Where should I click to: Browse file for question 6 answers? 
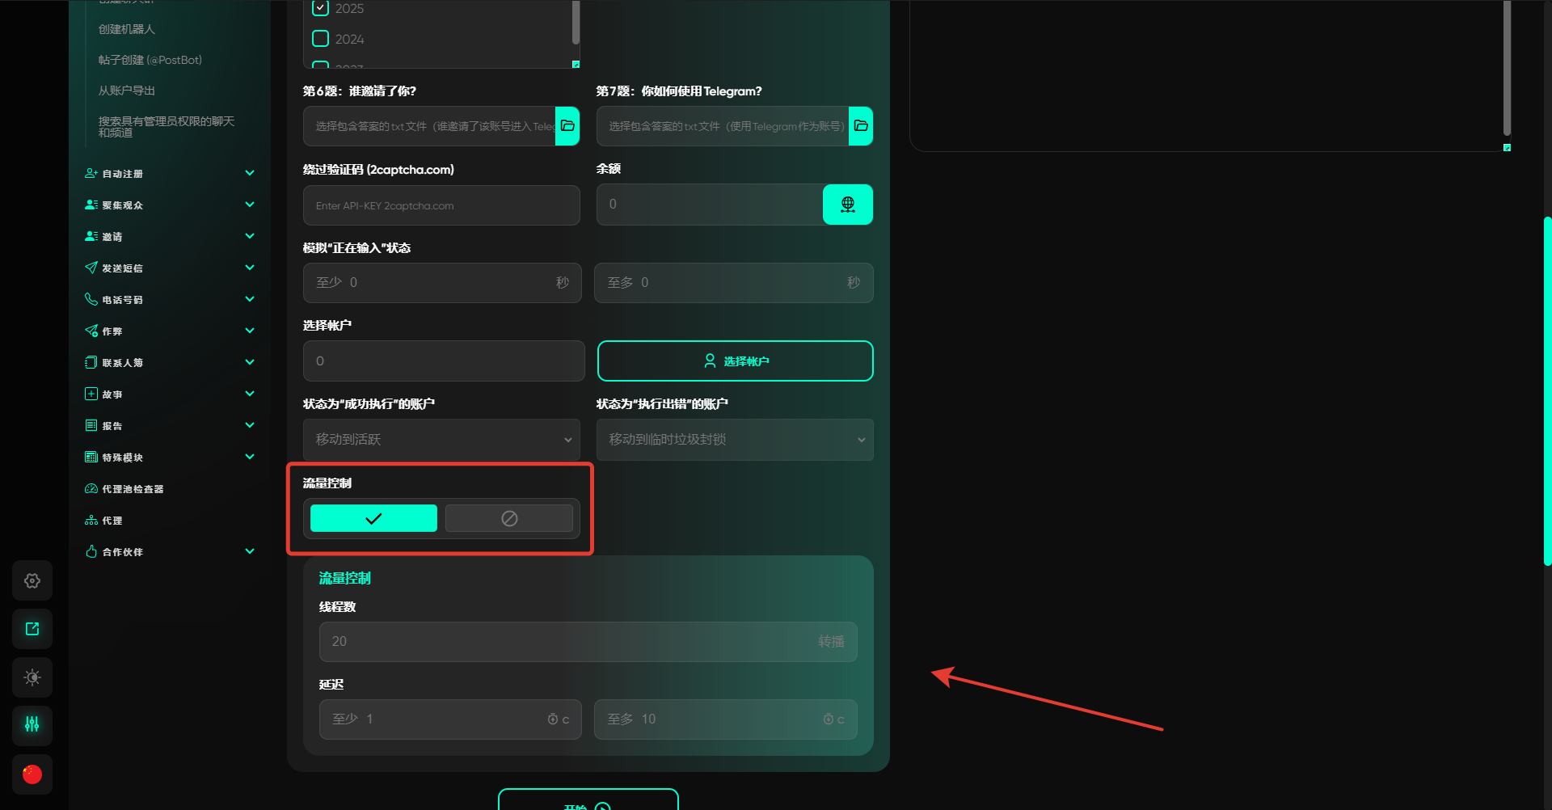[567, 125]
